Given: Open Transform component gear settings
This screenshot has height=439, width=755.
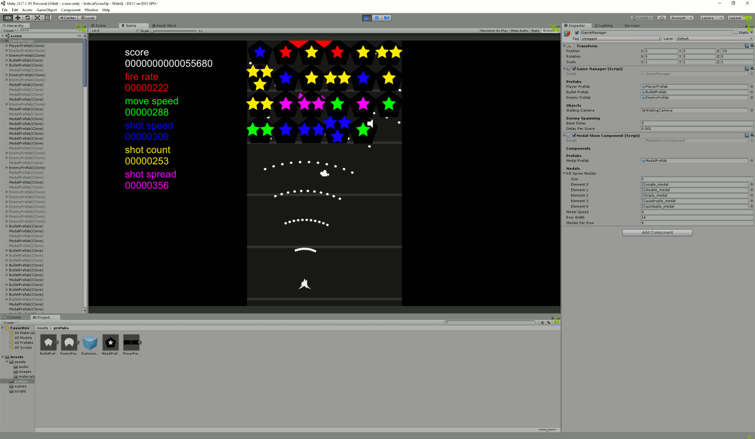Looking at the screenshot, I should (x=752, y=45).
